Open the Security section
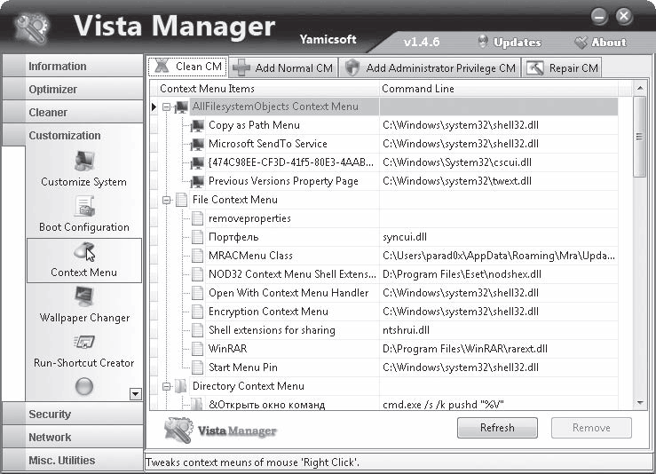 [73, 414]
